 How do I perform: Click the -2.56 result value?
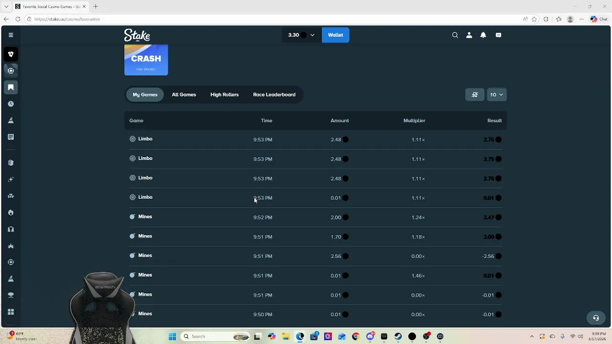488,256
